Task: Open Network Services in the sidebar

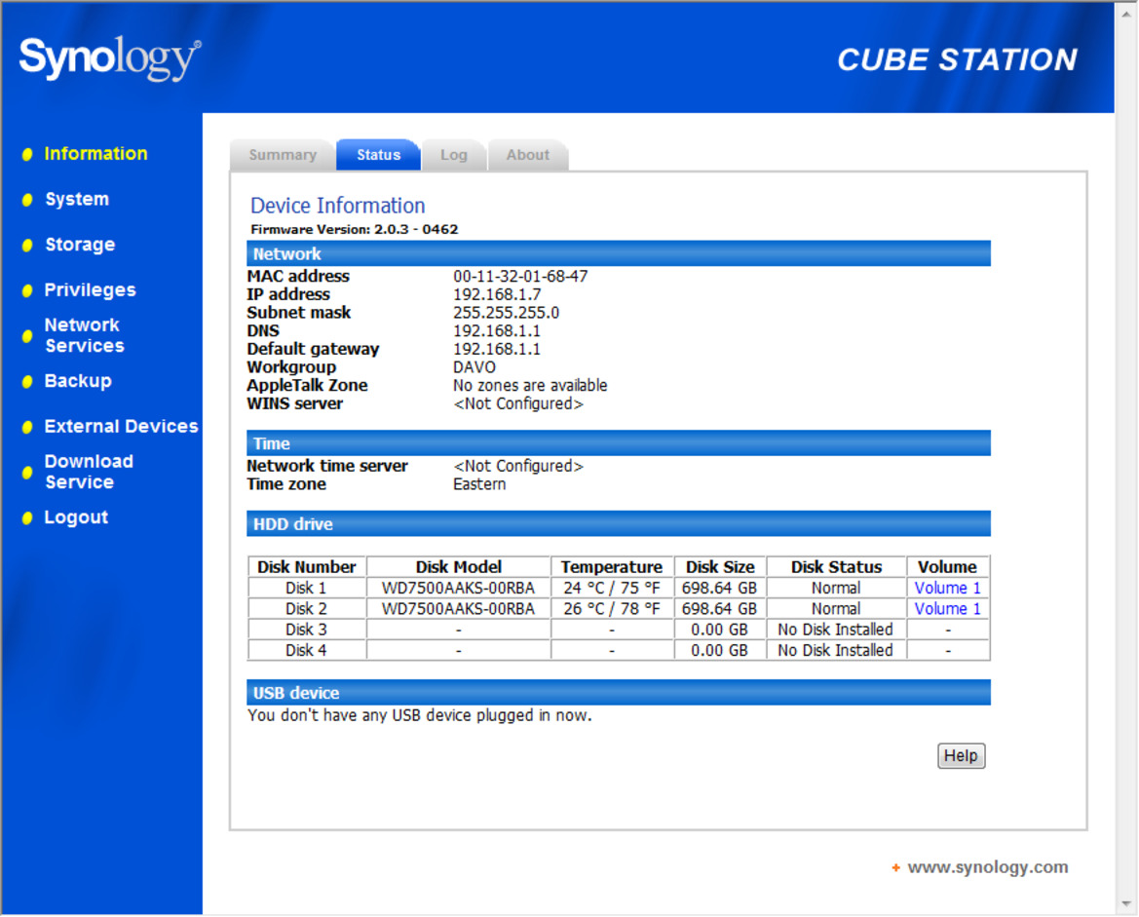Action: 84,335
